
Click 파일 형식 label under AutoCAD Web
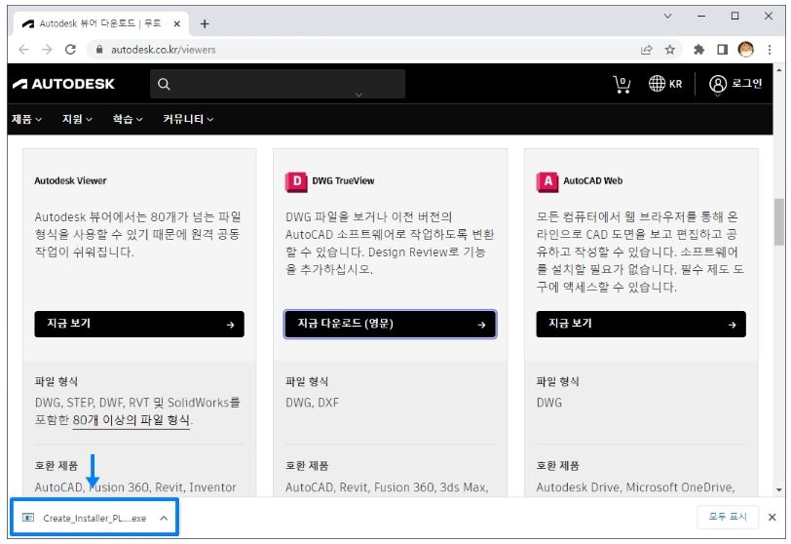click(x=558, y=381)
